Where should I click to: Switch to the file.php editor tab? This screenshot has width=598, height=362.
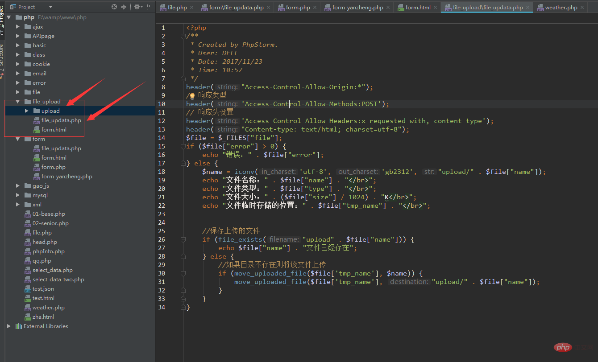click(177, 8)
